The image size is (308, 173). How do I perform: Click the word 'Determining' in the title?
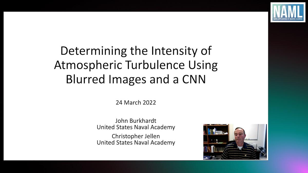[x=82, y=50]
